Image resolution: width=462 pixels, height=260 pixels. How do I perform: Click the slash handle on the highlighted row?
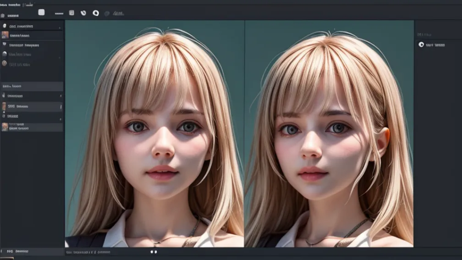click(x=60, y=107)
